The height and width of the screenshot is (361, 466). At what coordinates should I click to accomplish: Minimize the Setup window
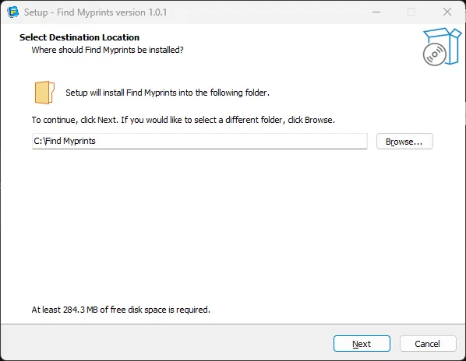pyautogui.click(x=376, y=12)
